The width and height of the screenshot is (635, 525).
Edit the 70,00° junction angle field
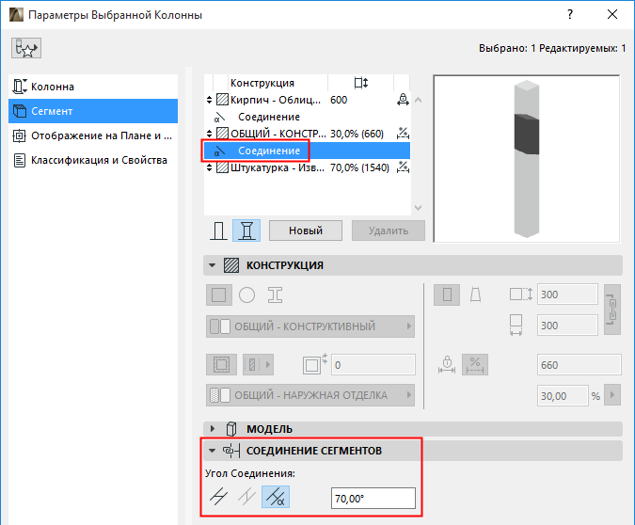coord(373,499)
